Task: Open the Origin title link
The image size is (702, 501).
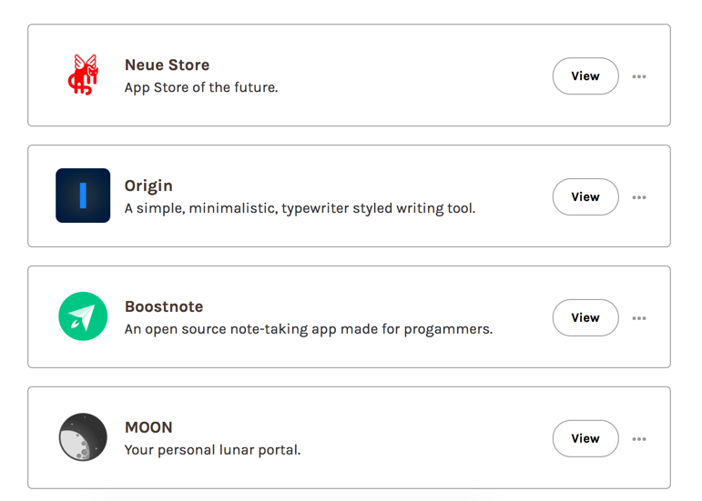Action: 148,185
